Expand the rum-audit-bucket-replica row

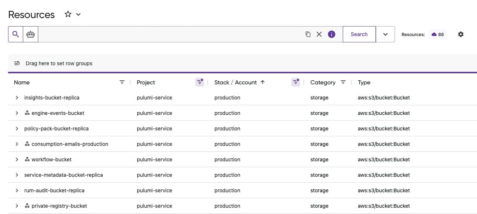(17, 190)
